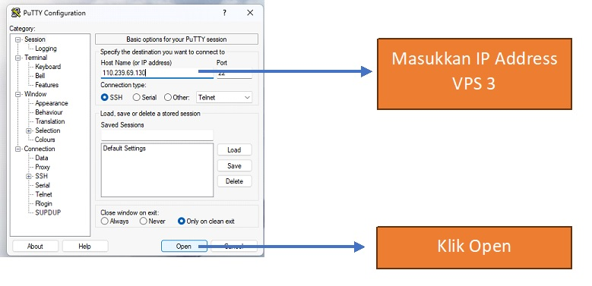Select Connection category in tree
Viewport: 592px width, 286px height.
tap(40, 149)
